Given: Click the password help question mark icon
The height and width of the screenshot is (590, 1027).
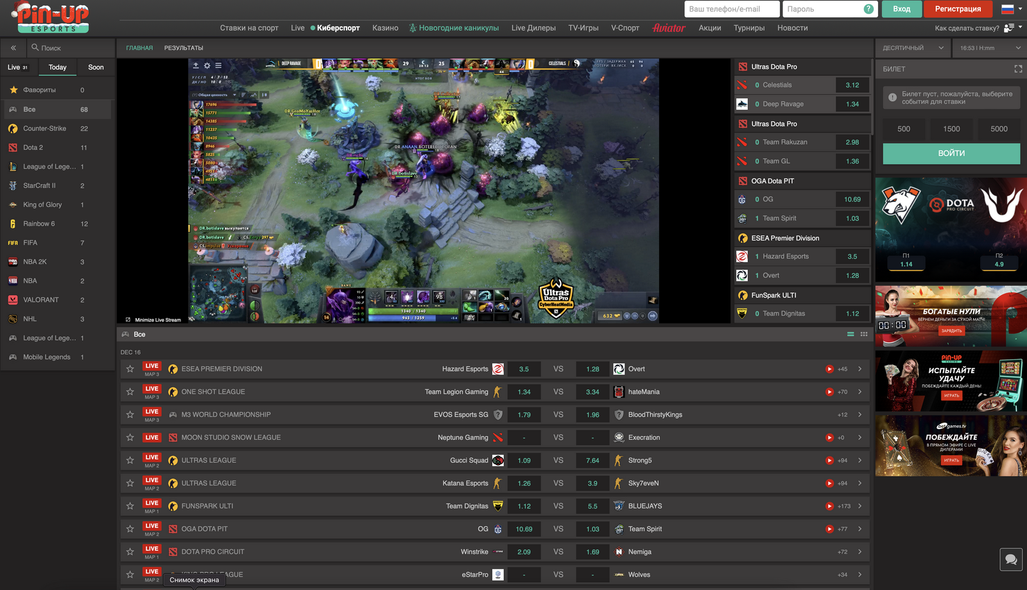Looking at the screenshot, I should click(x=868, y=9).
